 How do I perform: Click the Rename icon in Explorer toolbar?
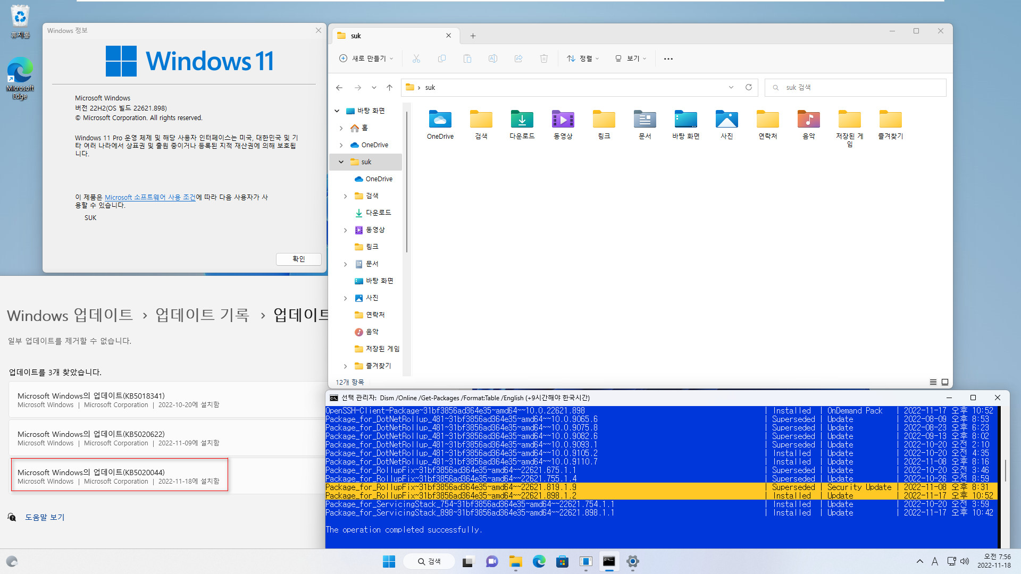pyautogui.click(x=493, y=58)
